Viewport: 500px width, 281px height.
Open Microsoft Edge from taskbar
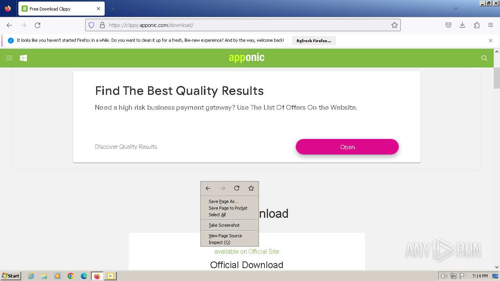coord(84,276)
